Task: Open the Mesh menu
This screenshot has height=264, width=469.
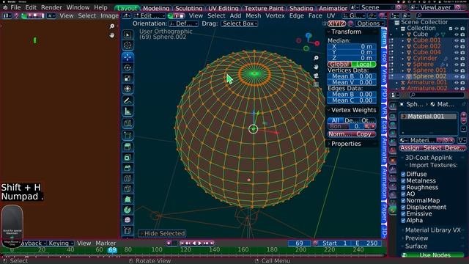Action: 253,16
